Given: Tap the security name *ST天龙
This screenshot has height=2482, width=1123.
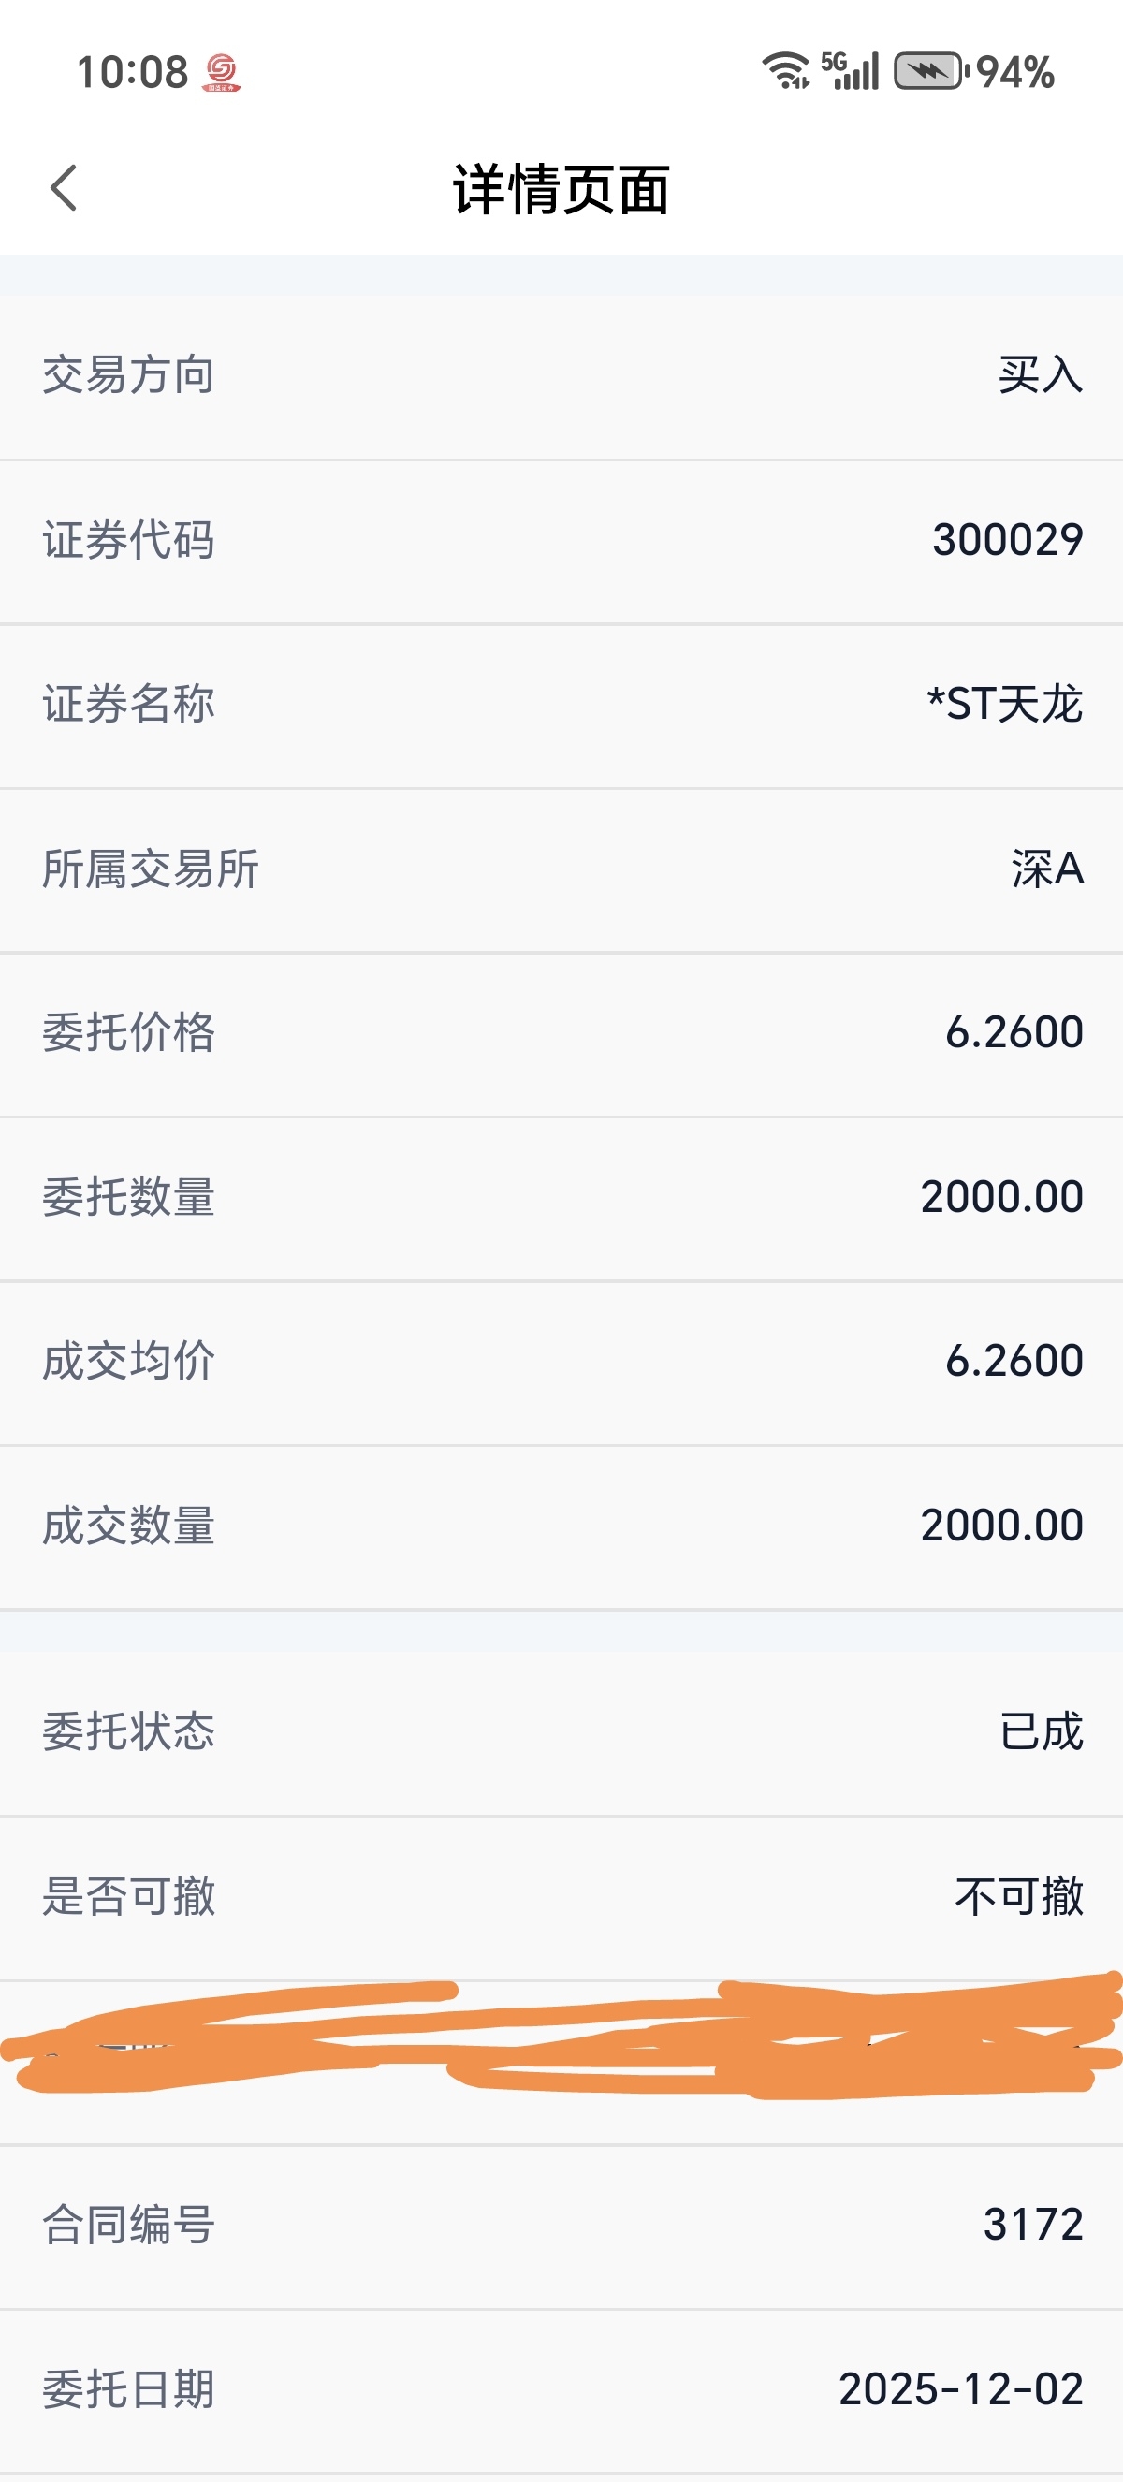Looking at the screenshot, I should 1004,705.
